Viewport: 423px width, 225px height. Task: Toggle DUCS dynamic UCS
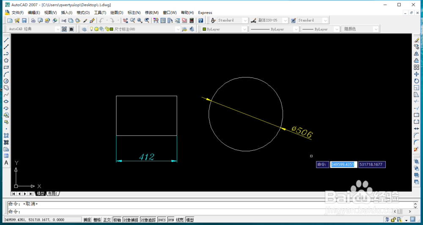pos(162,220)
